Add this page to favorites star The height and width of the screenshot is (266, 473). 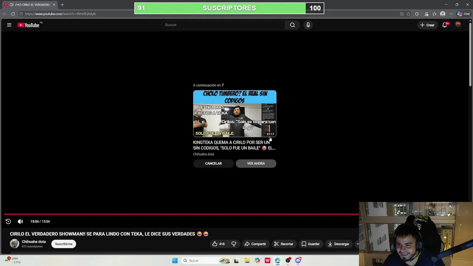point(408,14)
